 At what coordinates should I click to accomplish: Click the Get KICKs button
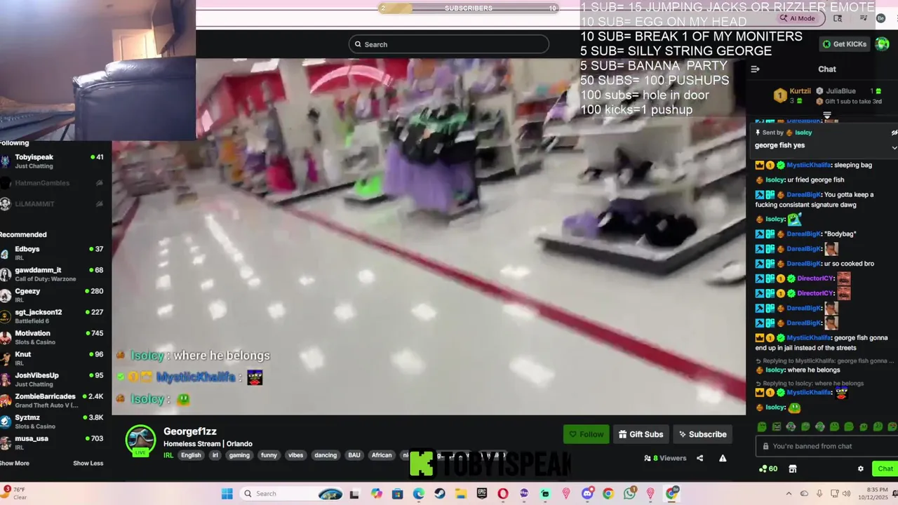pyautogui.click(x=845, y=44)
